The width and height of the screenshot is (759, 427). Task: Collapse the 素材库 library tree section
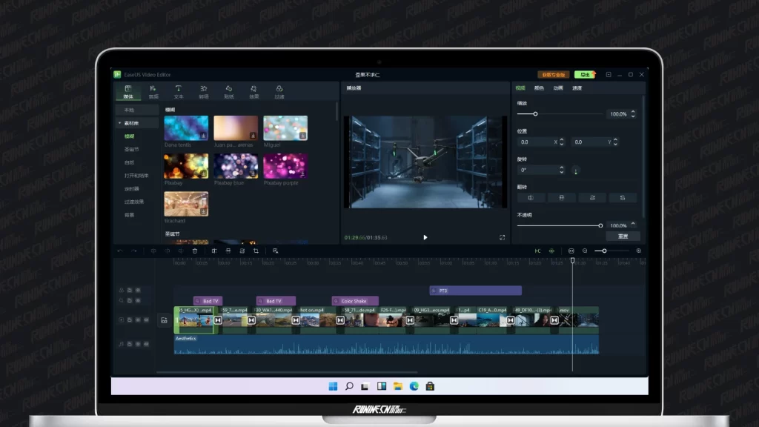point(119,123)
